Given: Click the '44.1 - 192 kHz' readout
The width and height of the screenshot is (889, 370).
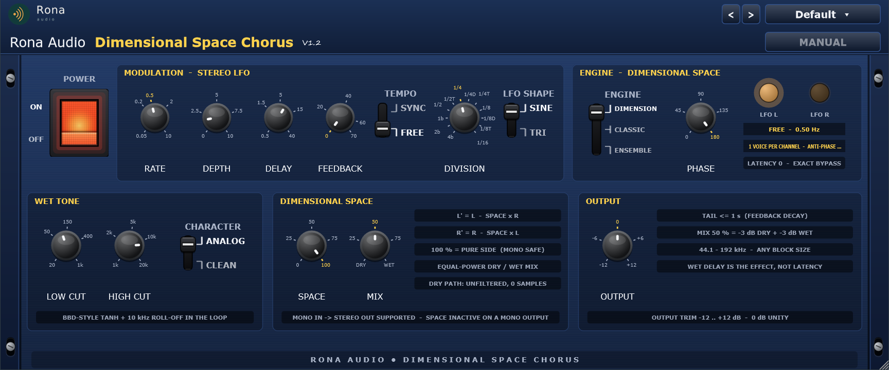Looking at the screenshot, I should [755, 250].
